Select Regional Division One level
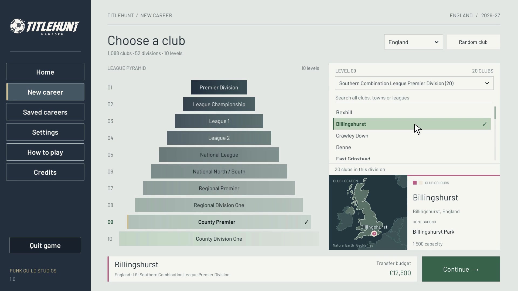The height and width of the screenshot is (291, 518). pos(219,205)
